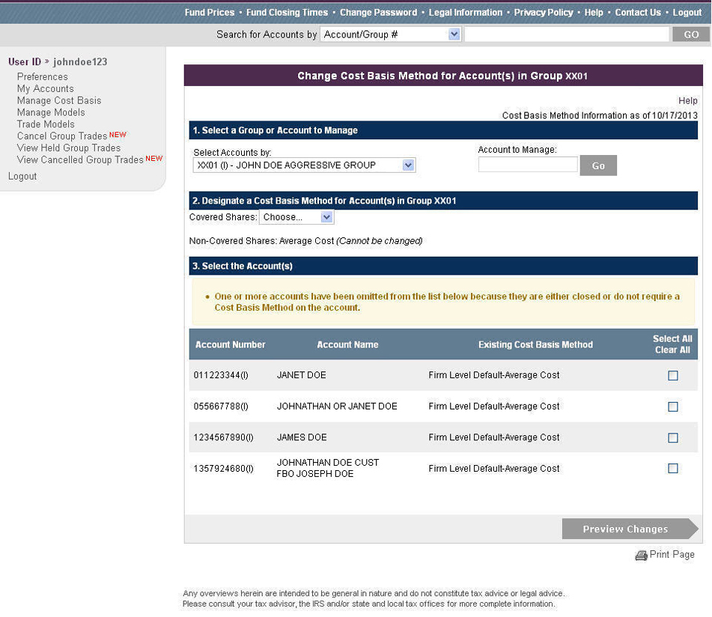Viewport: 712px width, 617px height.
Task: Click the JAMES DOE account name
Action: (302, 437)
